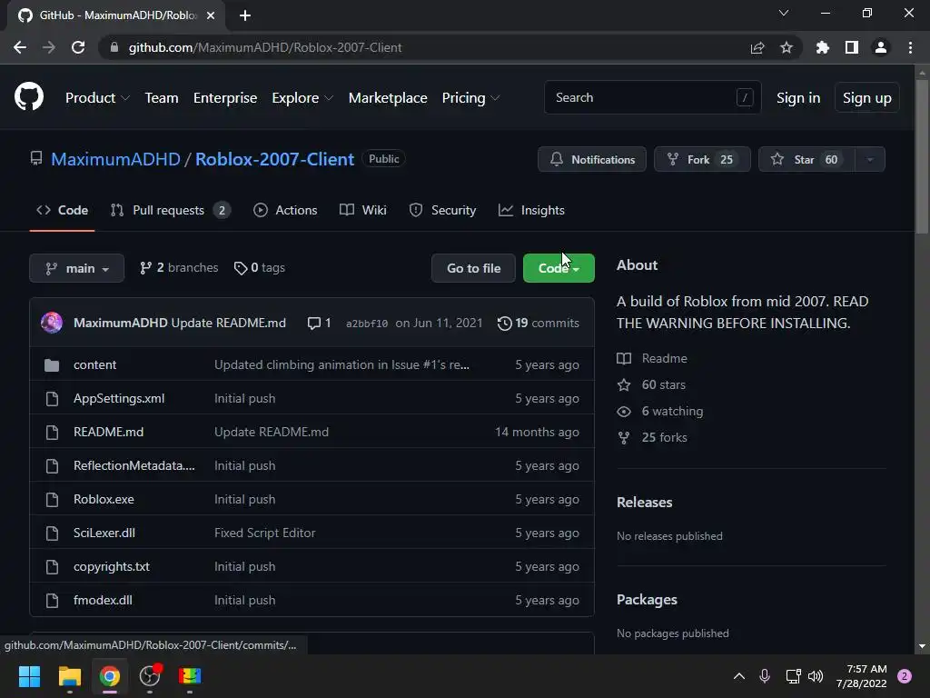This screenshot has height=698, width=930.
Task: Click the Sign up button
Action: 867,98
